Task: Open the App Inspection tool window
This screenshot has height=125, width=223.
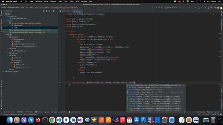Action: coord(74,112)
